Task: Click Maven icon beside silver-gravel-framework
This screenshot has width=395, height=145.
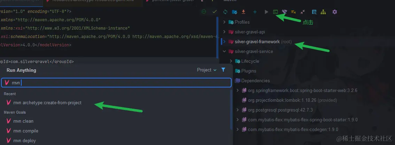Action: pos(231,41)
